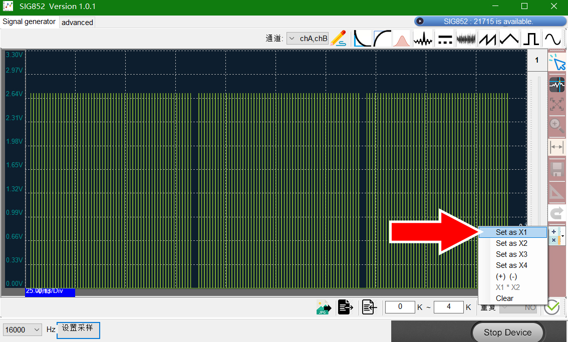Pick the noise waveform icon

[x=466, y=39]
